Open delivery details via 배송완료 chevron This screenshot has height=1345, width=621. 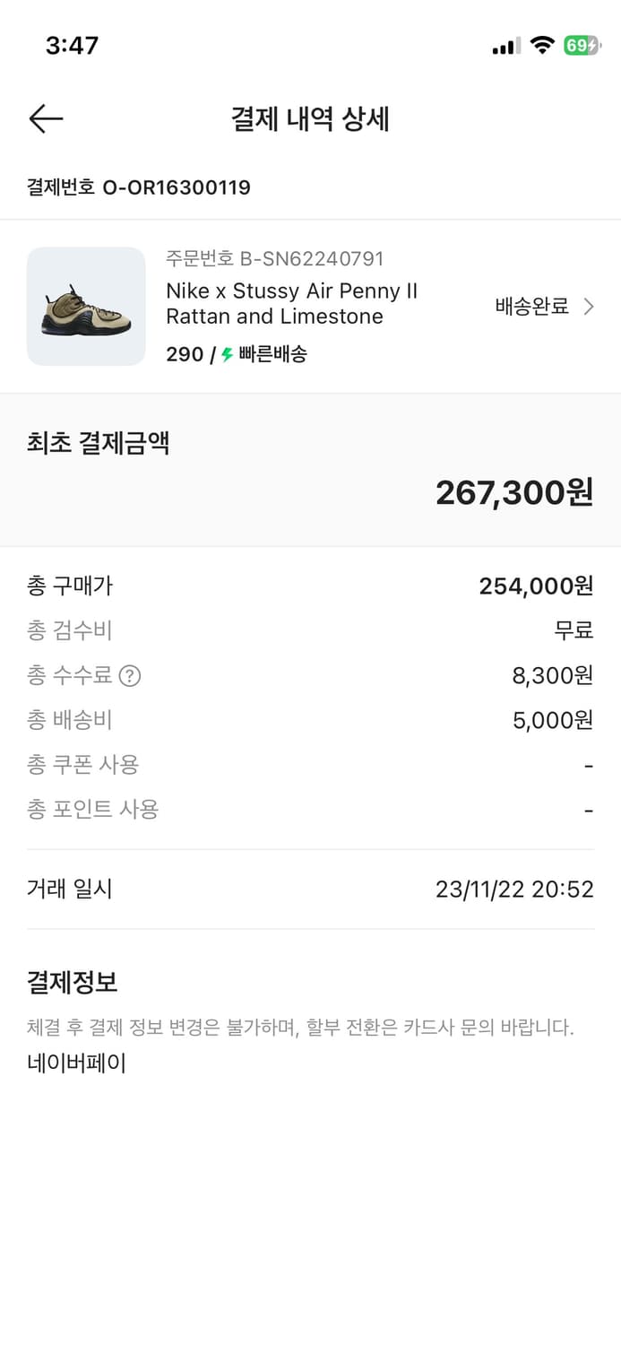coord(590,306)
